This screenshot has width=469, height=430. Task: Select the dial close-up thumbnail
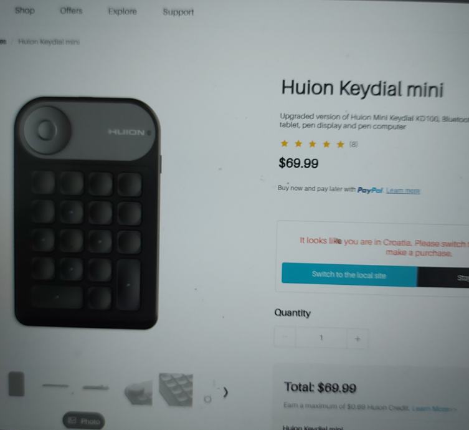(138, 392)
